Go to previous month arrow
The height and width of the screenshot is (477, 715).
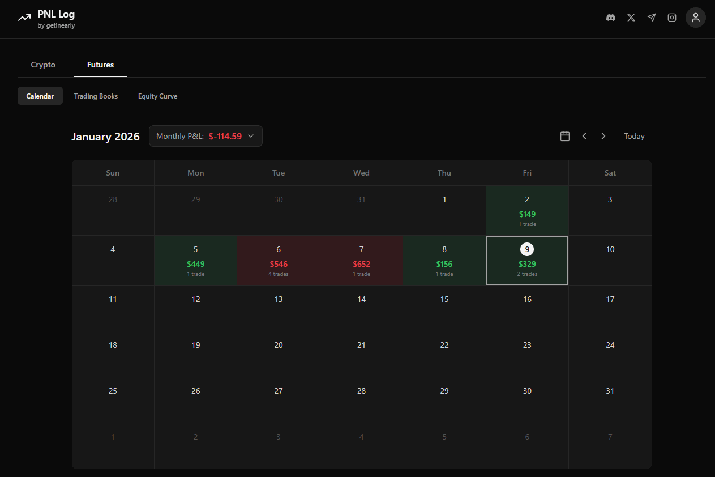tap(584, 136)
